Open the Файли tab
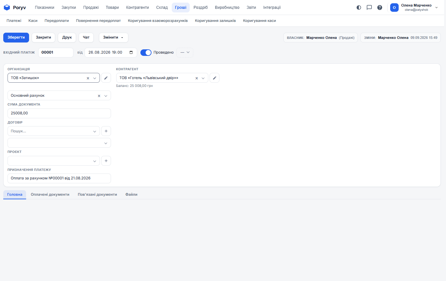Viewport: 446px width, 281px height. 131,194
